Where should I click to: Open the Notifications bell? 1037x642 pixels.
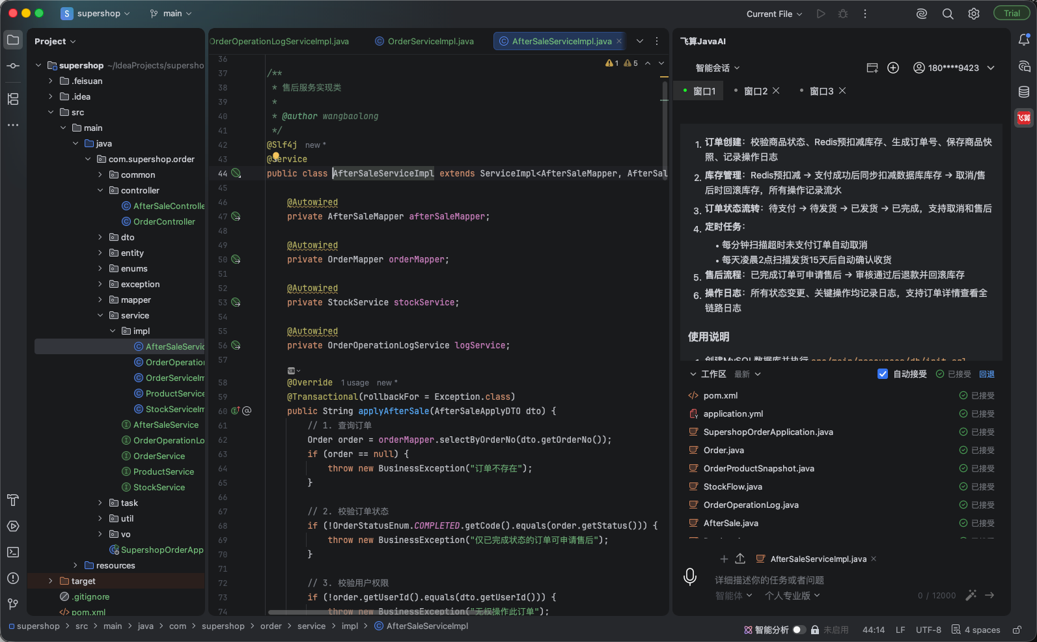(x=1024, y=40)
